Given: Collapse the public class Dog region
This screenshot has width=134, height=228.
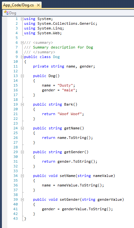Looking at the screenshot, I should (22, 57).
